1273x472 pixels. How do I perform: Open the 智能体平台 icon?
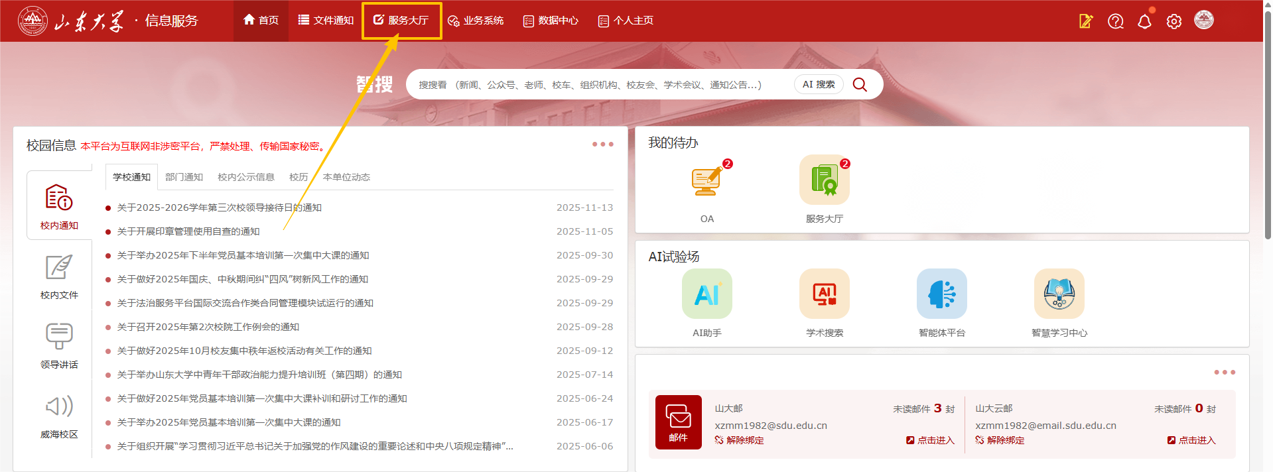click(x=941, y=294)
